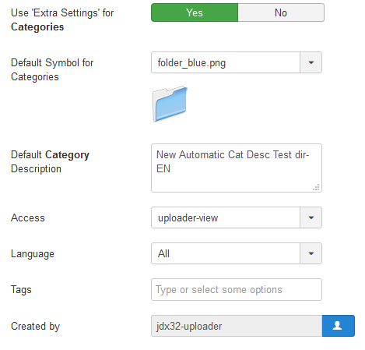Click the Language field arrow icon
Screen dimensions: 365x350
click(x=311, y=253)
